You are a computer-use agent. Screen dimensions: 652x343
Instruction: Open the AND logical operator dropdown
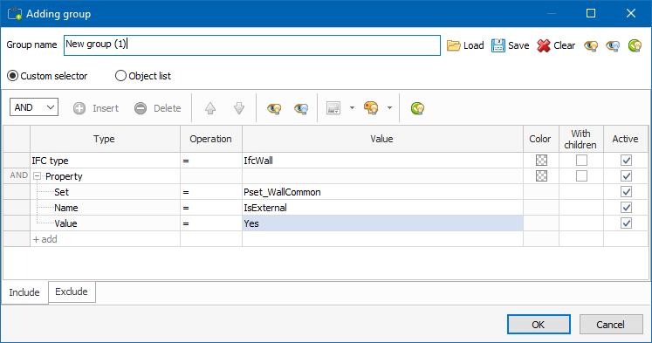(x=34, y=107)
